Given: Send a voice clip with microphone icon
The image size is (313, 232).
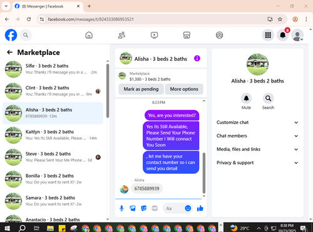Looking at the screenshot, I should point(121,208).
